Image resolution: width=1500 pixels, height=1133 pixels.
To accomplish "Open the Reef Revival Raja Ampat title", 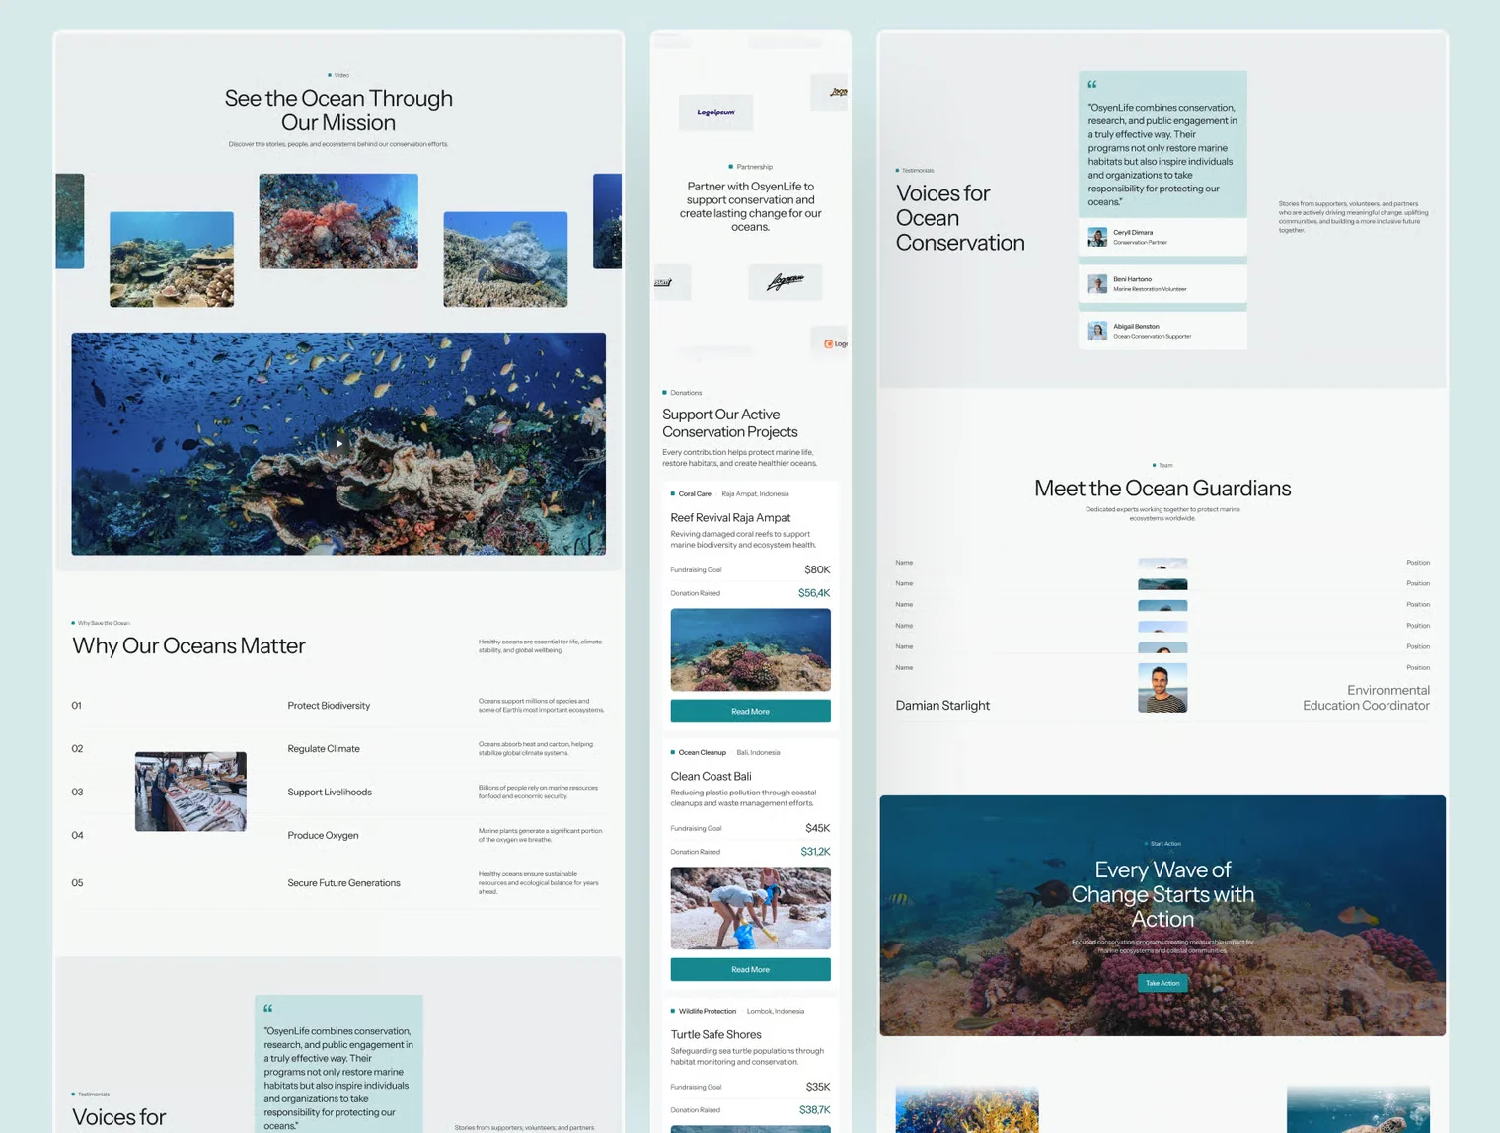I will click(x=730, y=517).
